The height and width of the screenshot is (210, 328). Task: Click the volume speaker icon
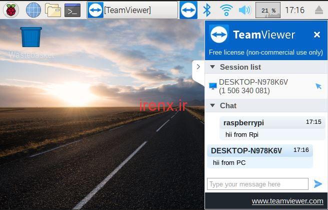244,10
